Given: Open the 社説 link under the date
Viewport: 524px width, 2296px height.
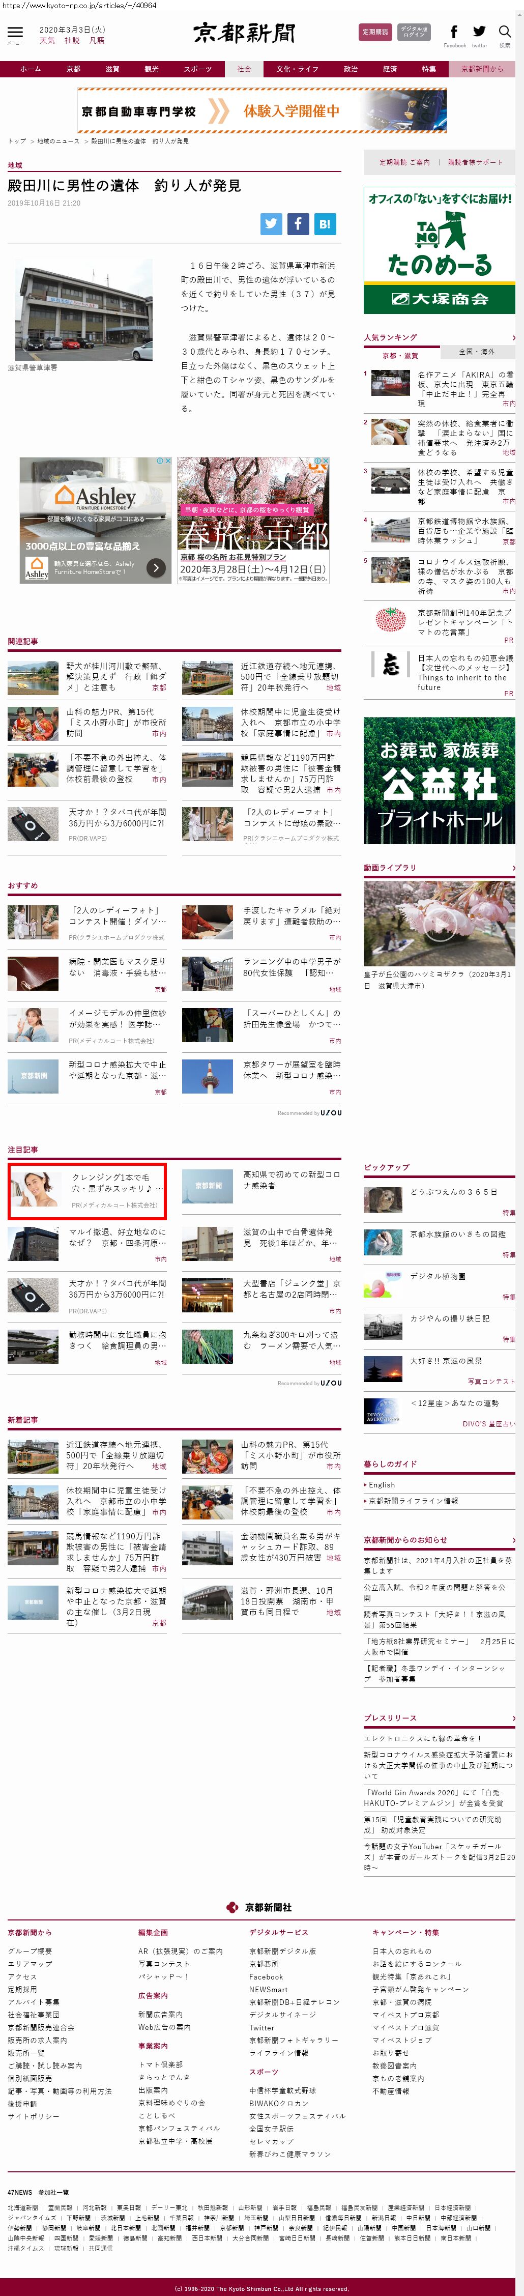Looking at the screenshot, I should 72,40.
